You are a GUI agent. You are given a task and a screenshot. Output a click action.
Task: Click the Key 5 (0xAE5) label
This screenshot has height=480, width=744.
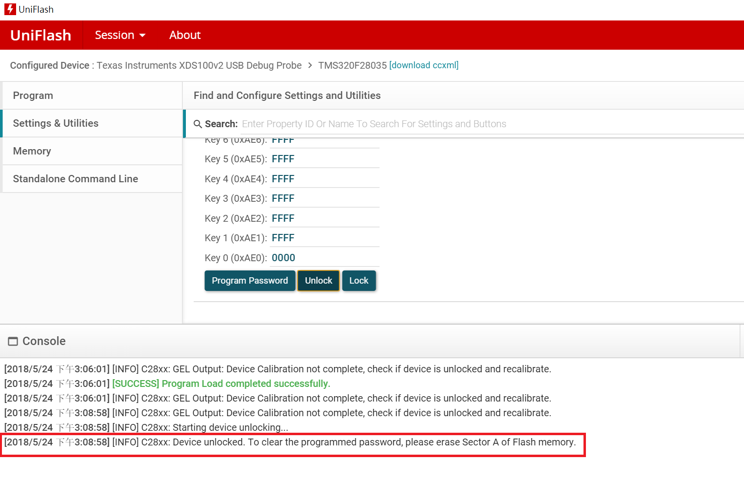click(x=236, y=159)
